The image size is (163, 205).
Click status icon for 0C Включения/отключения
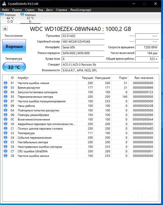[x=6, y=119]
